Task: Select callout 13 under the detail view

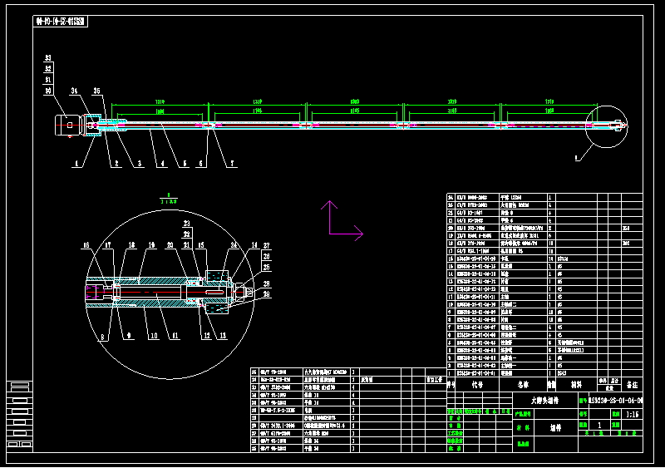Action: tap(223, 336)
